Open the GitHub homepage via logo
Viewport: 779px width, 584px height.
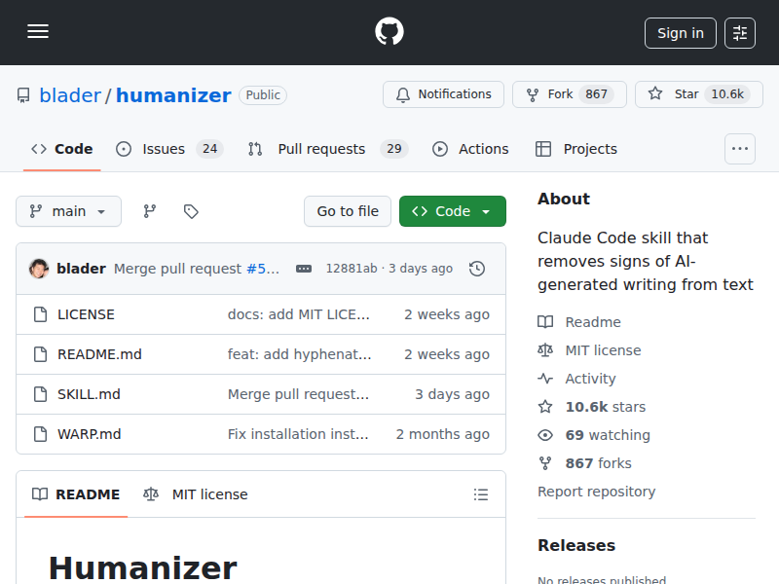pos(389,31)
